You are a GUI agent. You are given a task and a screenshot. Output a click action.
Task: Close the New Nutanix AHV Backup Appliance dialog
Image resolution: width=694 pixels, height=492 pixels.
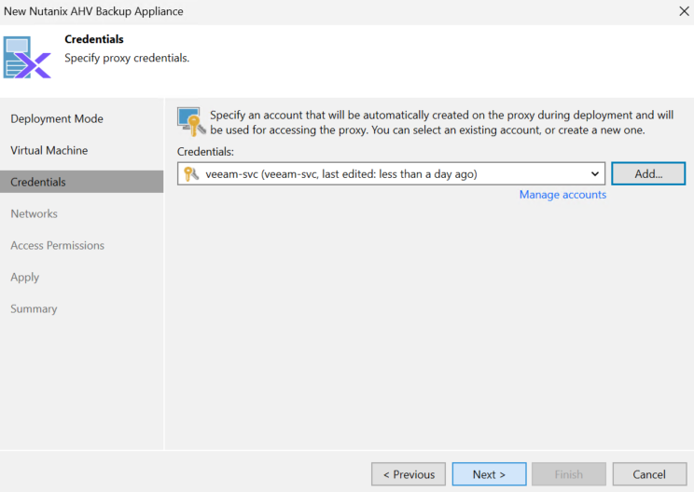[684, 11]
